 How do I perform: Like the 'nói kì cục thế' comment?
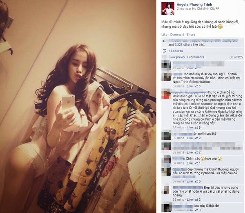pos(190,138)
